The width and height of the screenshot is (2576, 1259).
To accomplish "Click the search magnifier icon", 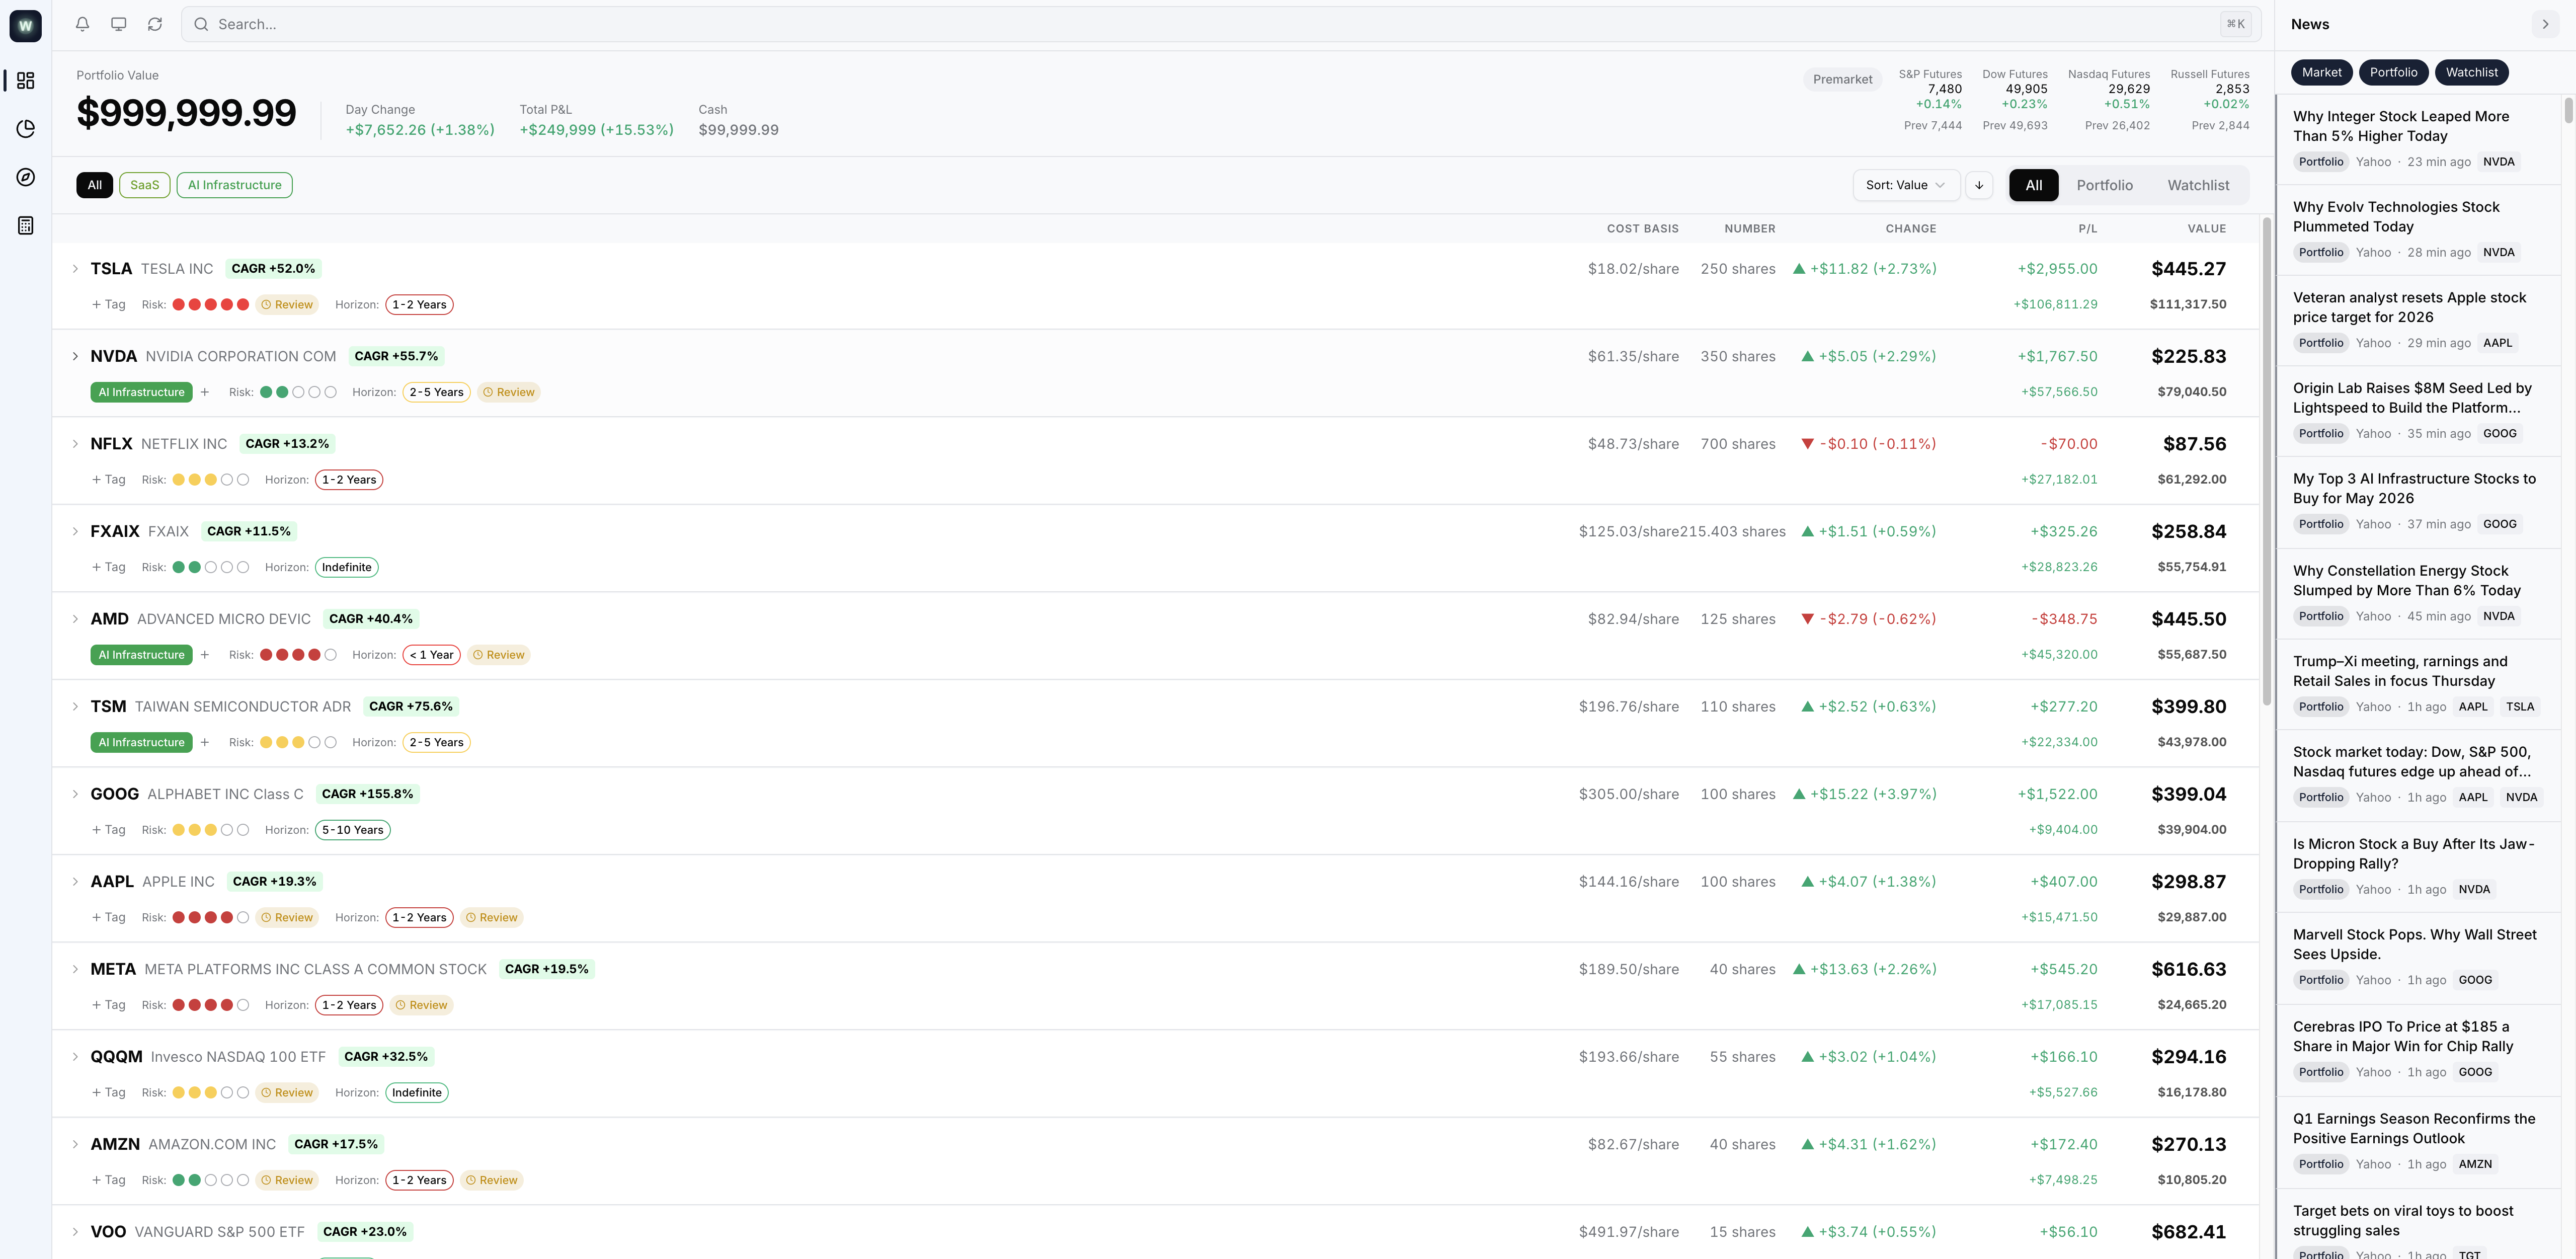I will point(201,24).
